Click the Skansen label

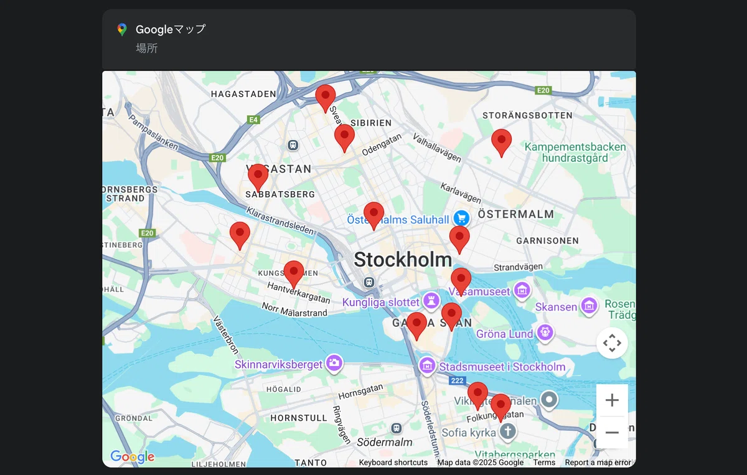(556, 307)
